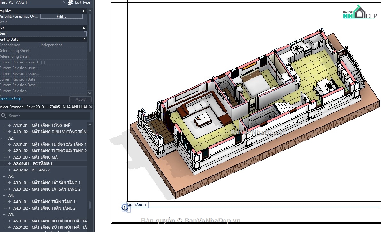Click the Dependency Independent value
The width and height of the screenshot is (381, 232).
coord(51,45)
